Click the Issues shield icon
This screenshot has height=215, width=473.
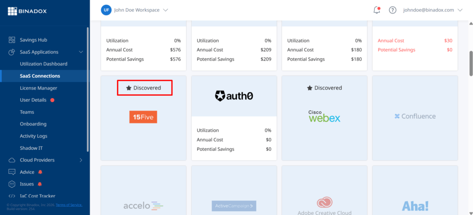click(12, 184)
